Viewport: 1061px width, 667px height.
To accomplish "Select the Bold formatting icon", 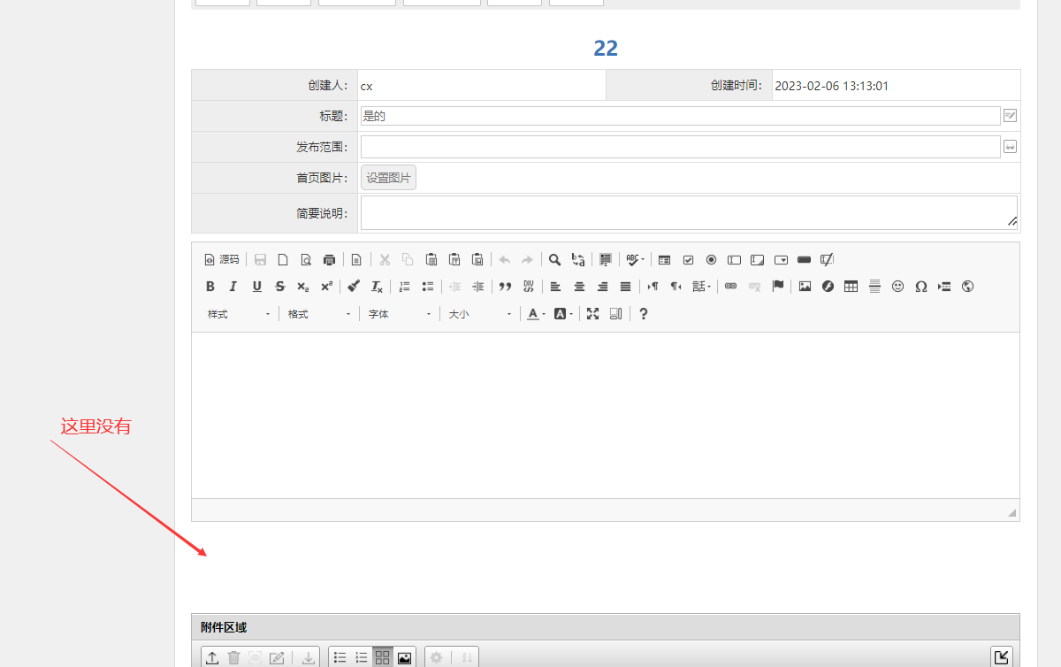I will tap(210, 286).
